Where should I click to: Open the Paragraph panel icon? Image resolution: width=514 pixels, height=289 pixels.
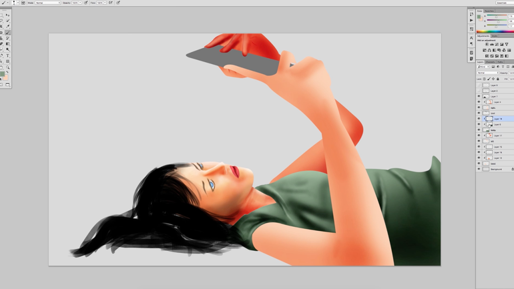pyautogui.click(x=471, y=44)
